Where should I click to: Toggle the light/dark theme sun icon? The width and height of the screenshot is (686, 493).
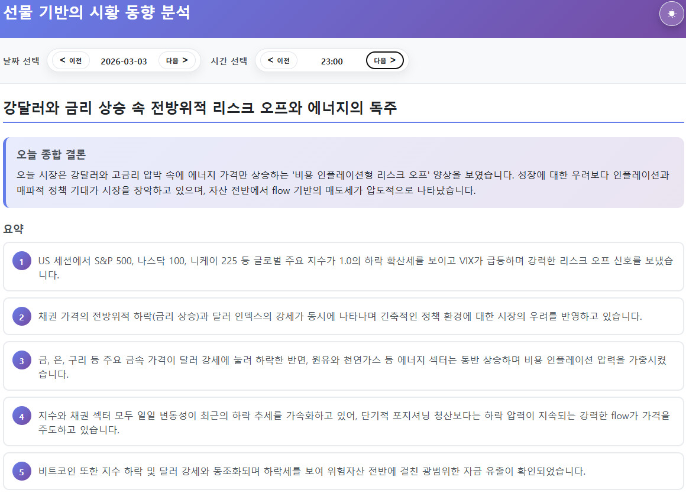point(671,14)
